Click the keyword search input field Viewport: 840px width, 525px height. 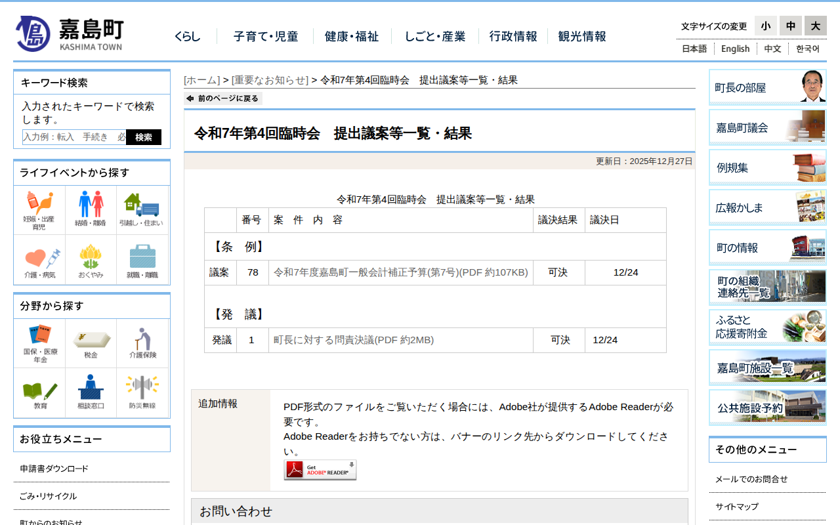point(74,137)
